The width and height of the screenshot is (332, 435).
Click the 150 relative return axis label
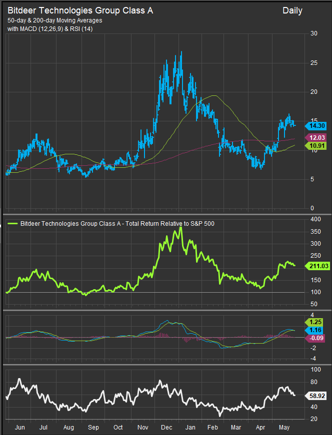pos(315,280)
